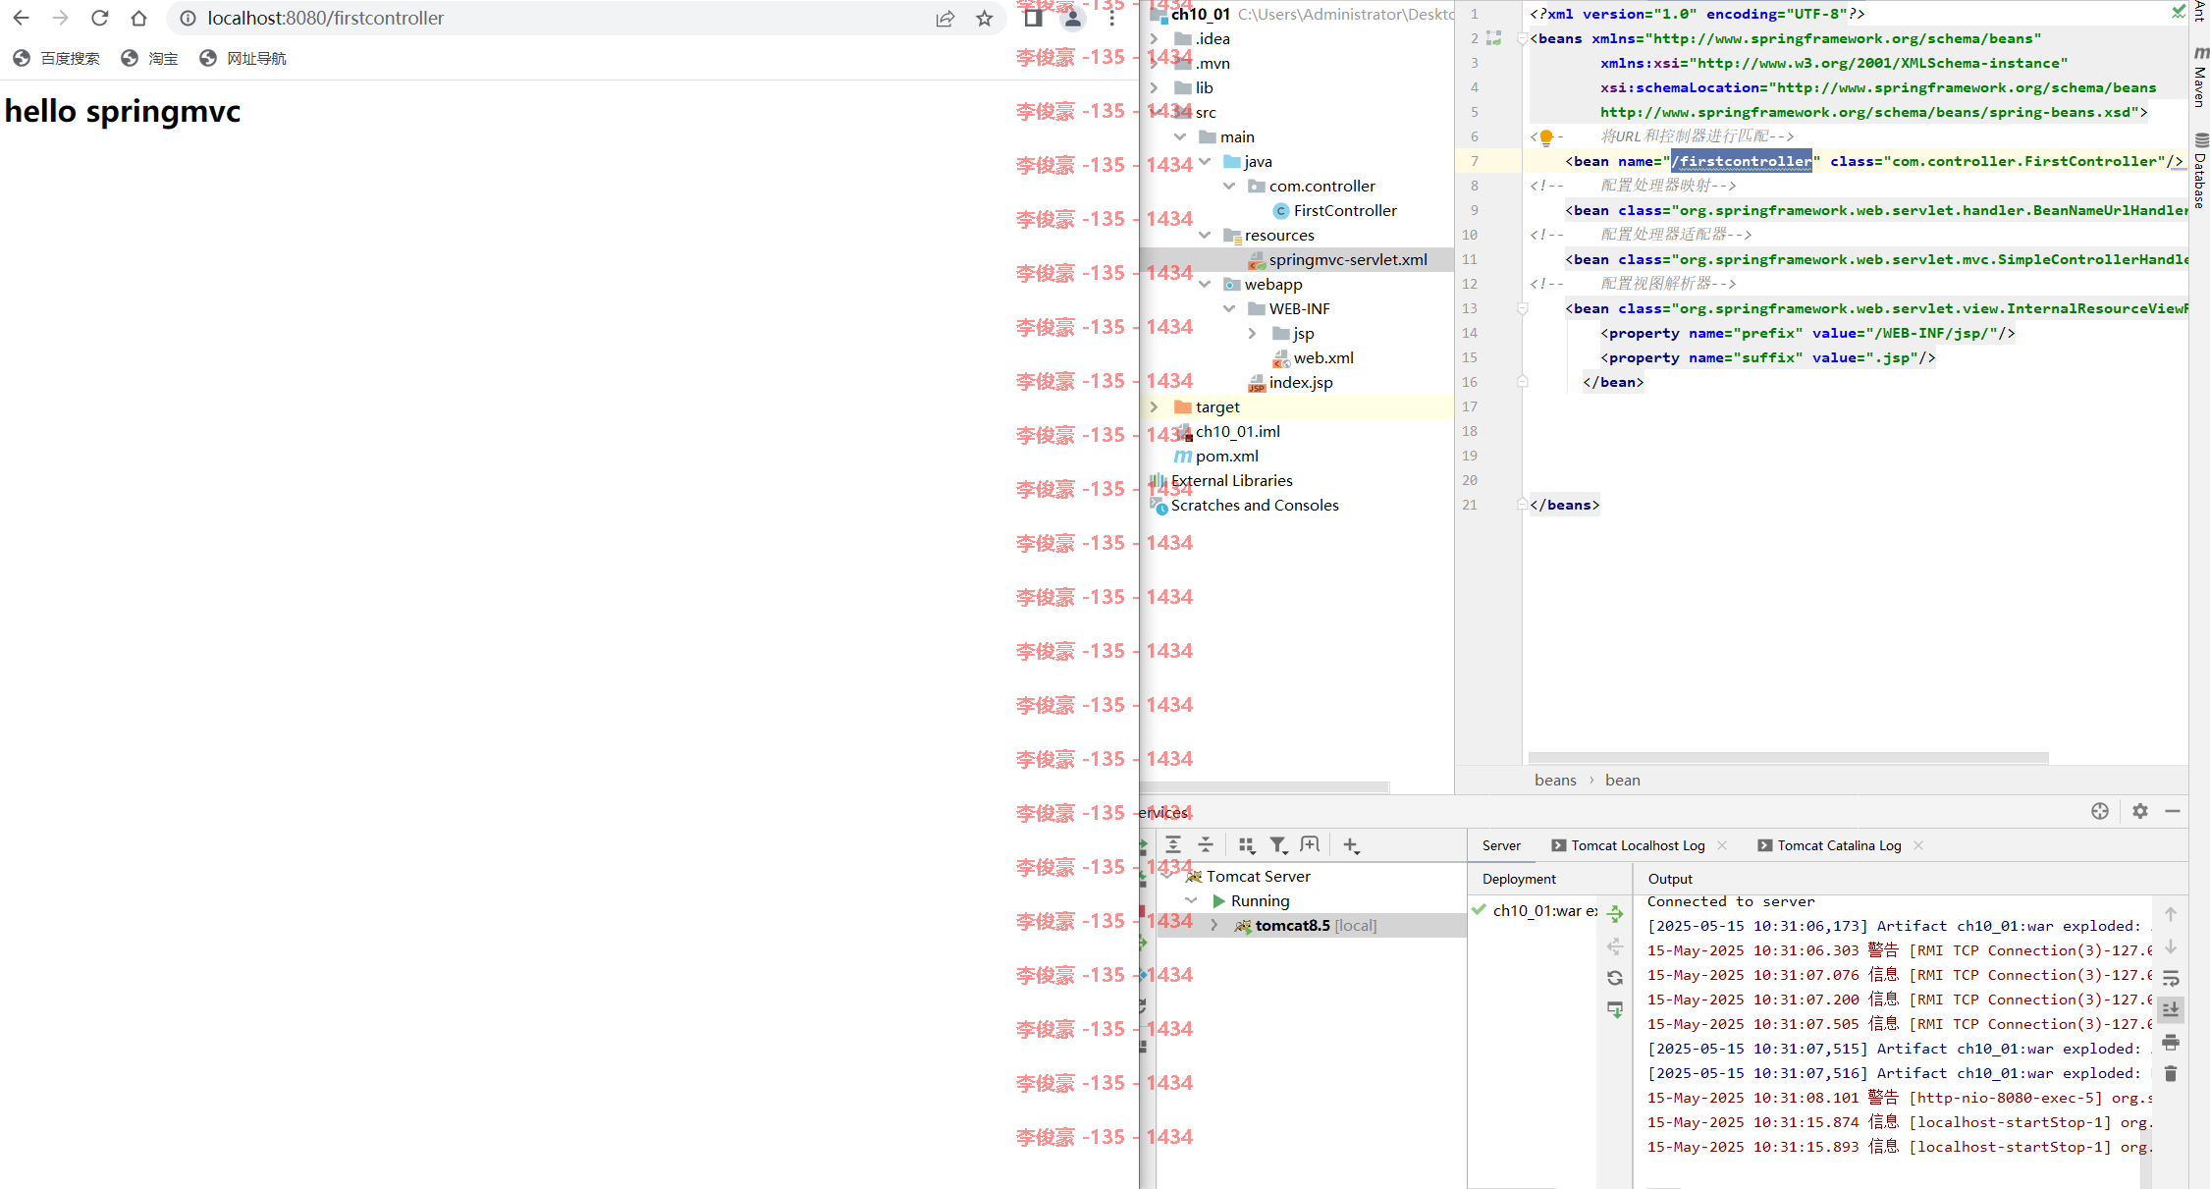The image size is (2210, 1189).
Task: Collapse the java folder
Action: (1205, 161)
